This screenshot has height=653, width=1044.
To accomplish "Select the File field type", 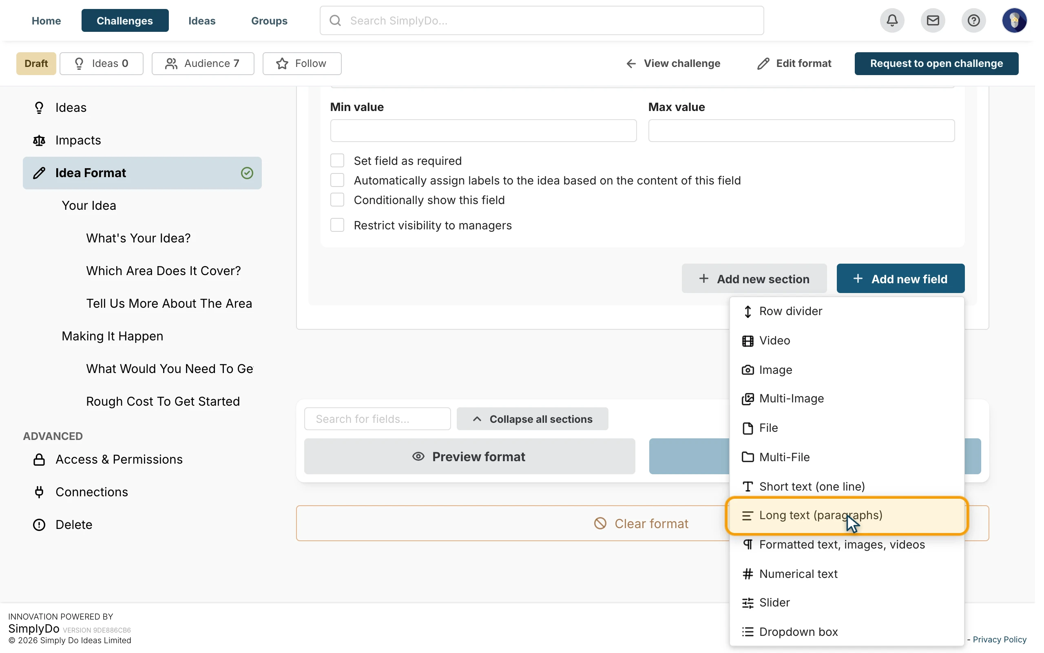I will [x=847, y=428].
